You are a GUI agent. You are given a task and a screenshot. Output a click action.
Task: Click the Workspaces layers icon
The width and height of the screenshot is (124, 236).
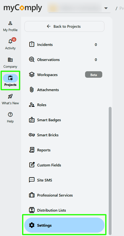pos(32,75)
